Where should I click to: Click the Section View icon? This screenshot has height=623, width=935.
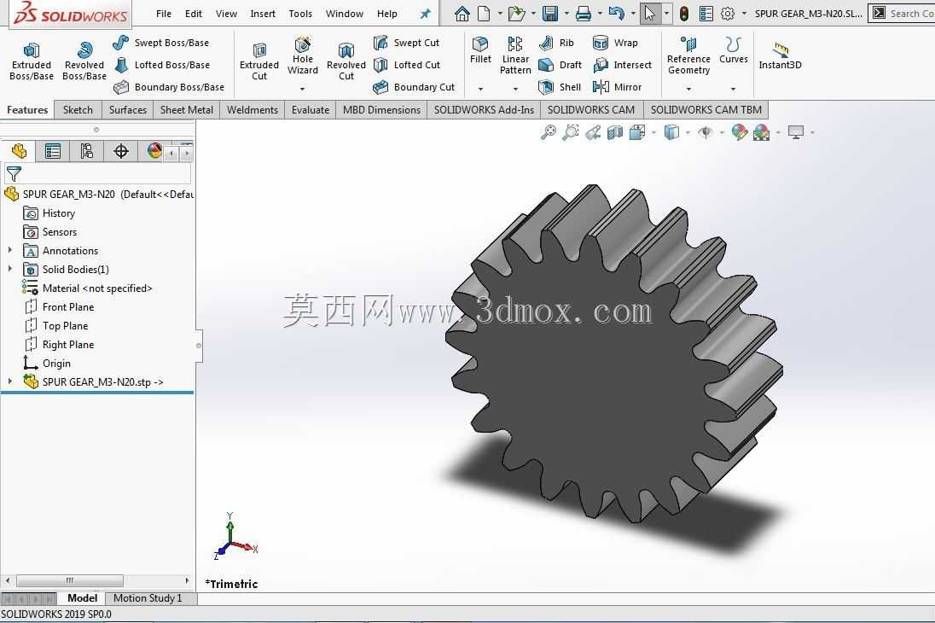click(615, 132)
